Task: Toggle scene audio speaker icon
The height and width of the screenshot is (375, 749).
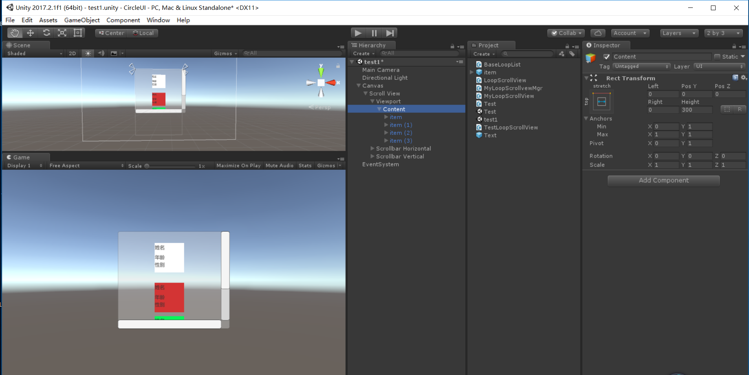Action: tap(101, 53)
